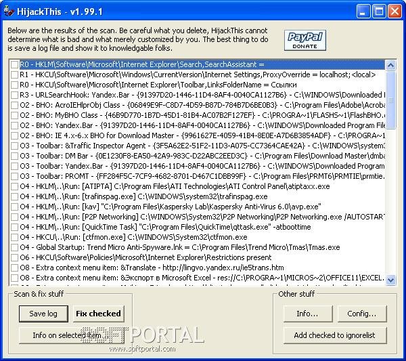Screen dimensions: 406x361
Task: Maximize the HijackThis window
Action: pyautogui.click(x=379, y=12)
